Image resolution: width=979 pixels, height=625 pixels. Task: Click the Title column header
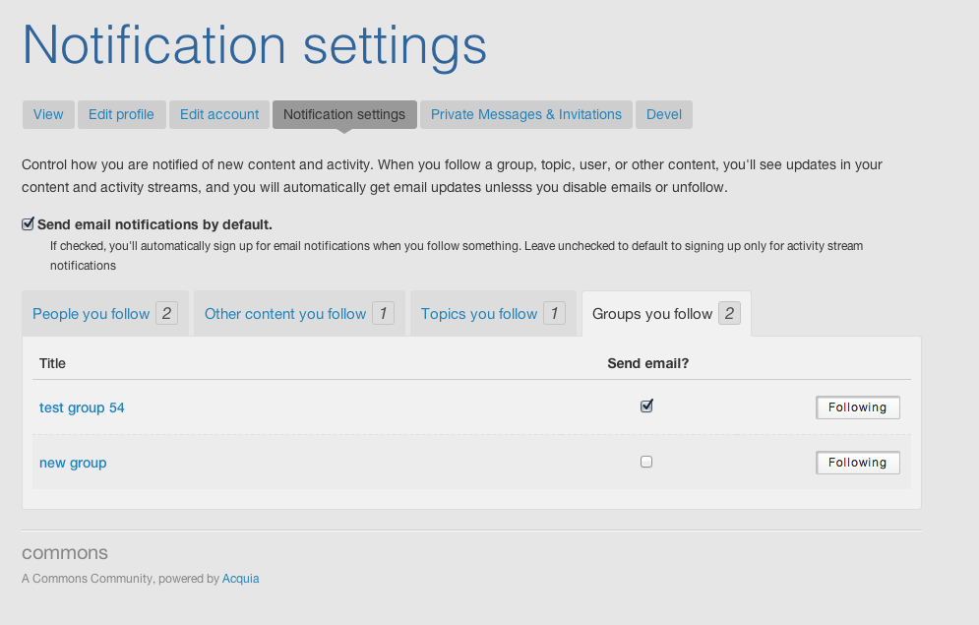click(52, 363)
